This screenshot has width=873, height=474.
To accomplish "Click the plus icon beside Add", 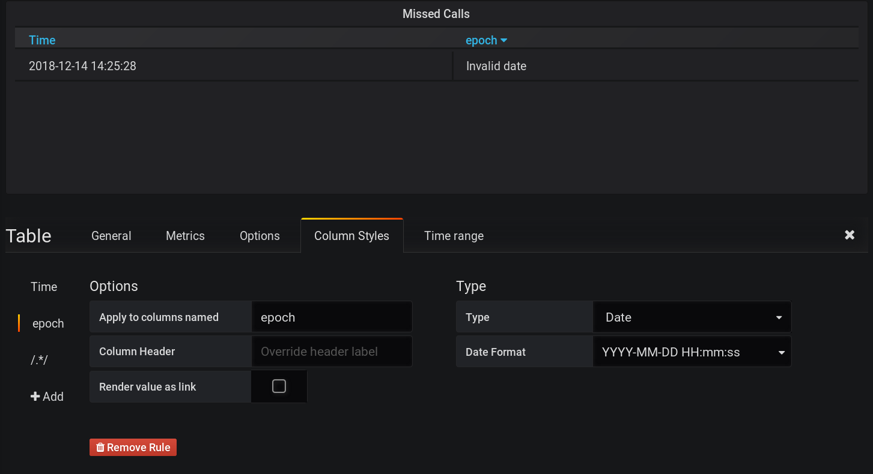I will [x=35, y=396].
